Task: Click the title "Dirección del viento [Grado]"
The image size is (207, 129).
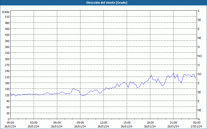Action: point(107,3)
